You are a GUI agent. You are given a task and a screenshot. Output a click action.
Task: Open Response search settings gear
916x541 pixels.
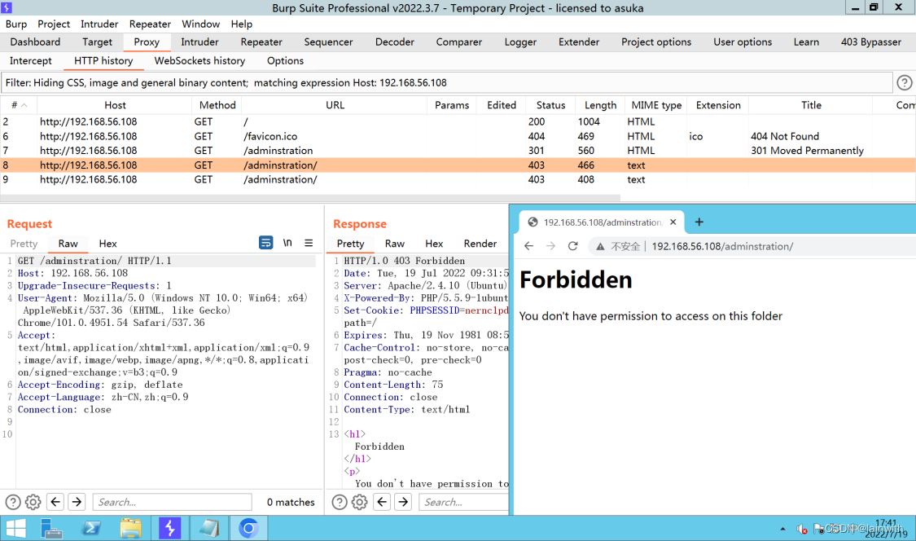[x=360, y=502]
